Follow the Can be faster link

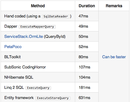coord(114,57)
